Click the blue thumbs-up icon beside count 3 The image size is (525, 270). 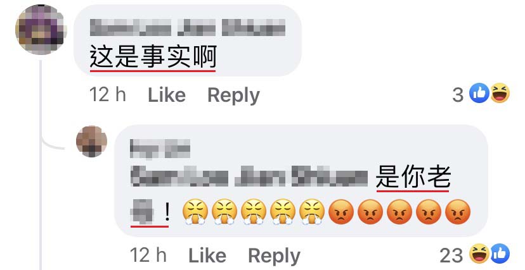coord(479,93)
